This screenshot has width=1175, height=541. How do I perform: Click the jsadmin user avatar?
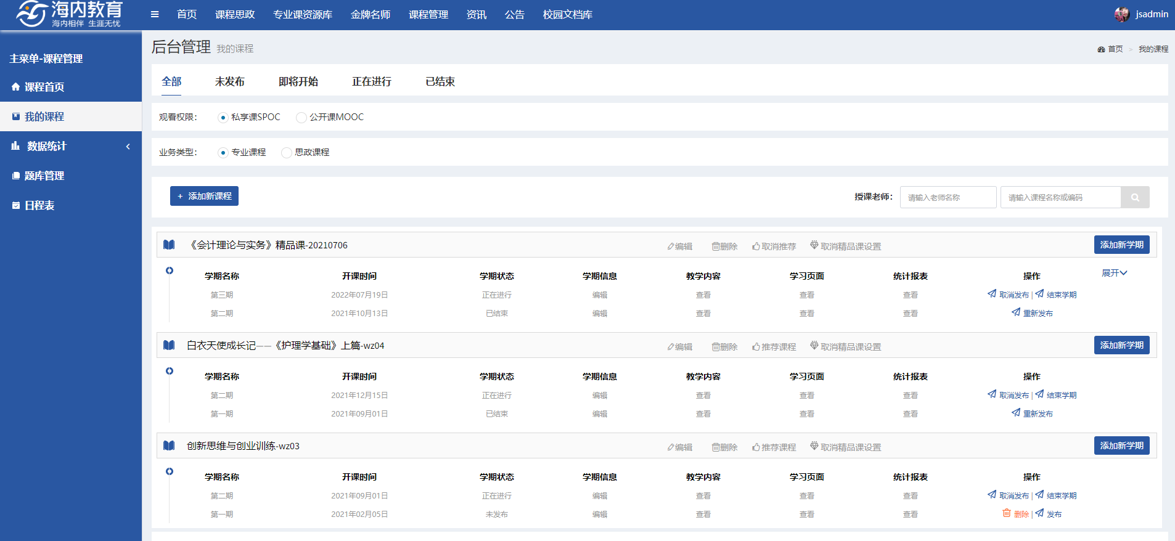(x=1121, y=14)
